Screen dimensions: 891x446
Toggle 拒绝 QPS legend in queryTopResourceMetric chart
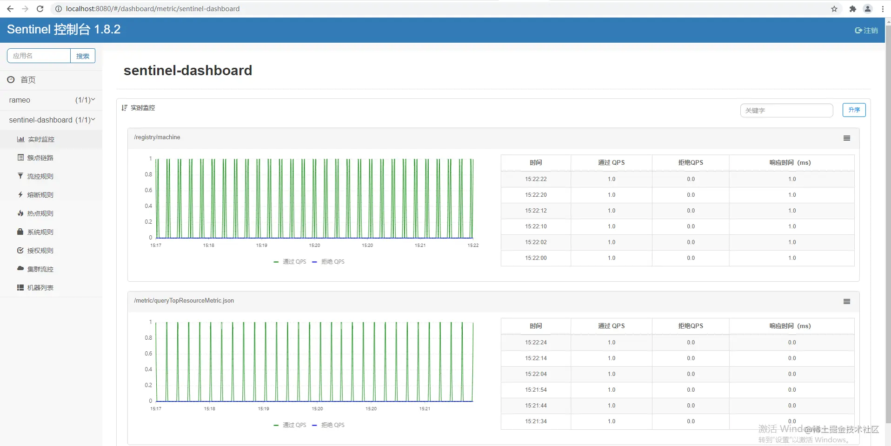[328, 425]
